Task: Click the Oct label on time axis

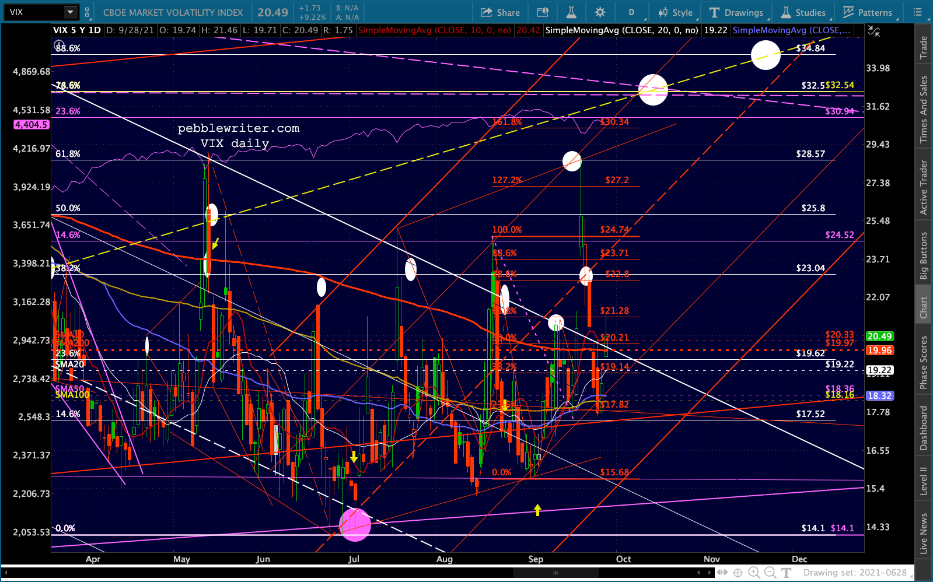Action: pyautogui.click(x=623, y=559)
